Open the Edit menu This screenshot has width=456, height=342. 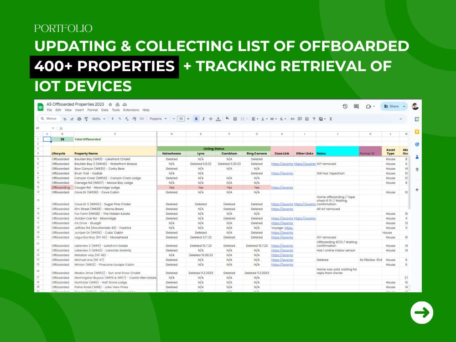(x=58, y=110)
